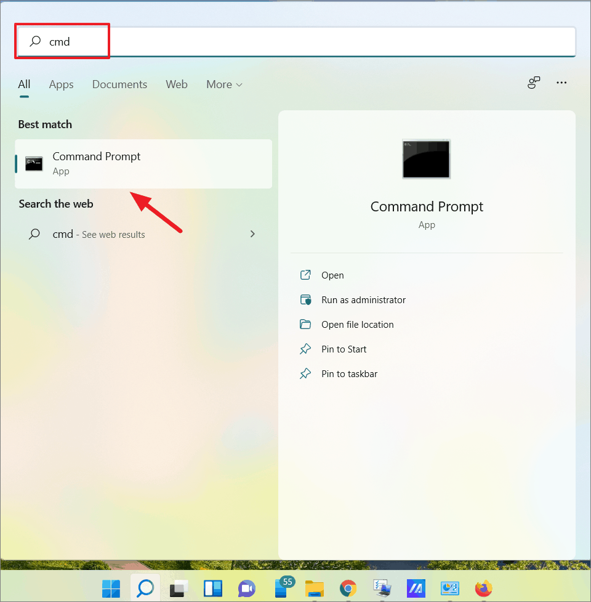Image resolution: width=591 pixels, height=602 pixels.
Task: Expand the cmd web results chevron
Action: 252,234
